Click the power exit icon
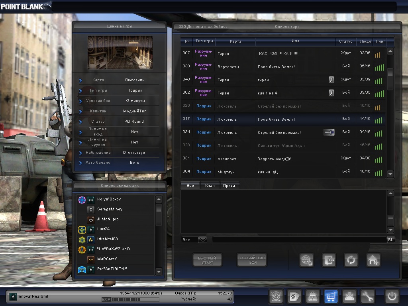The height and width of the screenshot is (306, 408). pyautogui.click(x=392, y=296)
